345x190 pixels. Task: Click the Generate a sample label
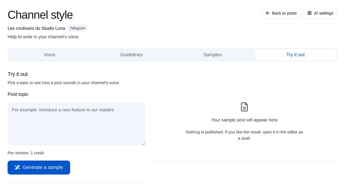pos(43,167)
